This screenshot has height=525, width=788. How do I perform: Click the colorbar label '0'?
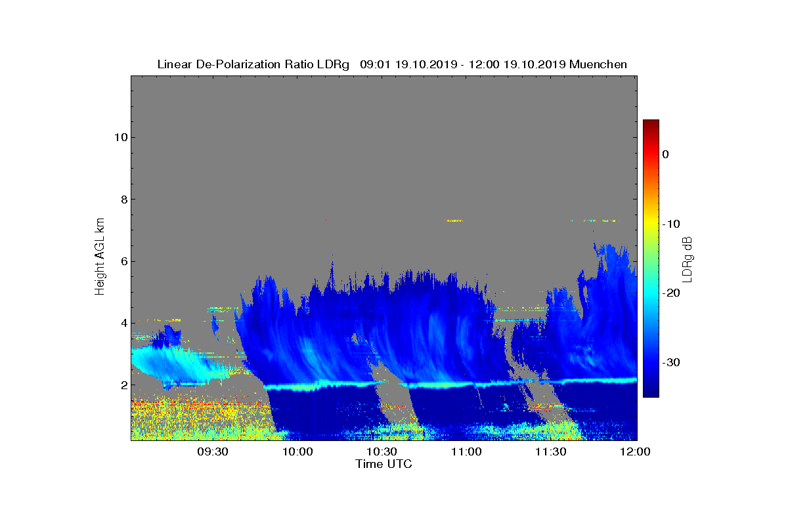point(665,154)
